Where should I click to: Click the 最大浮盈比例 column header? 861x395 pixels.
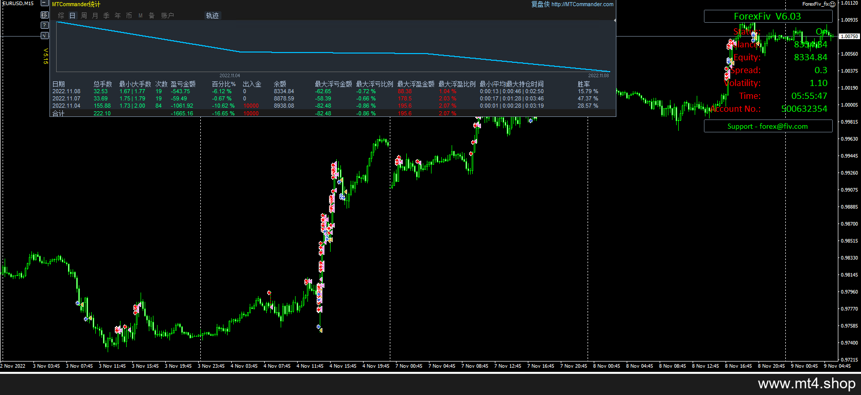click(x=457, y=84)
